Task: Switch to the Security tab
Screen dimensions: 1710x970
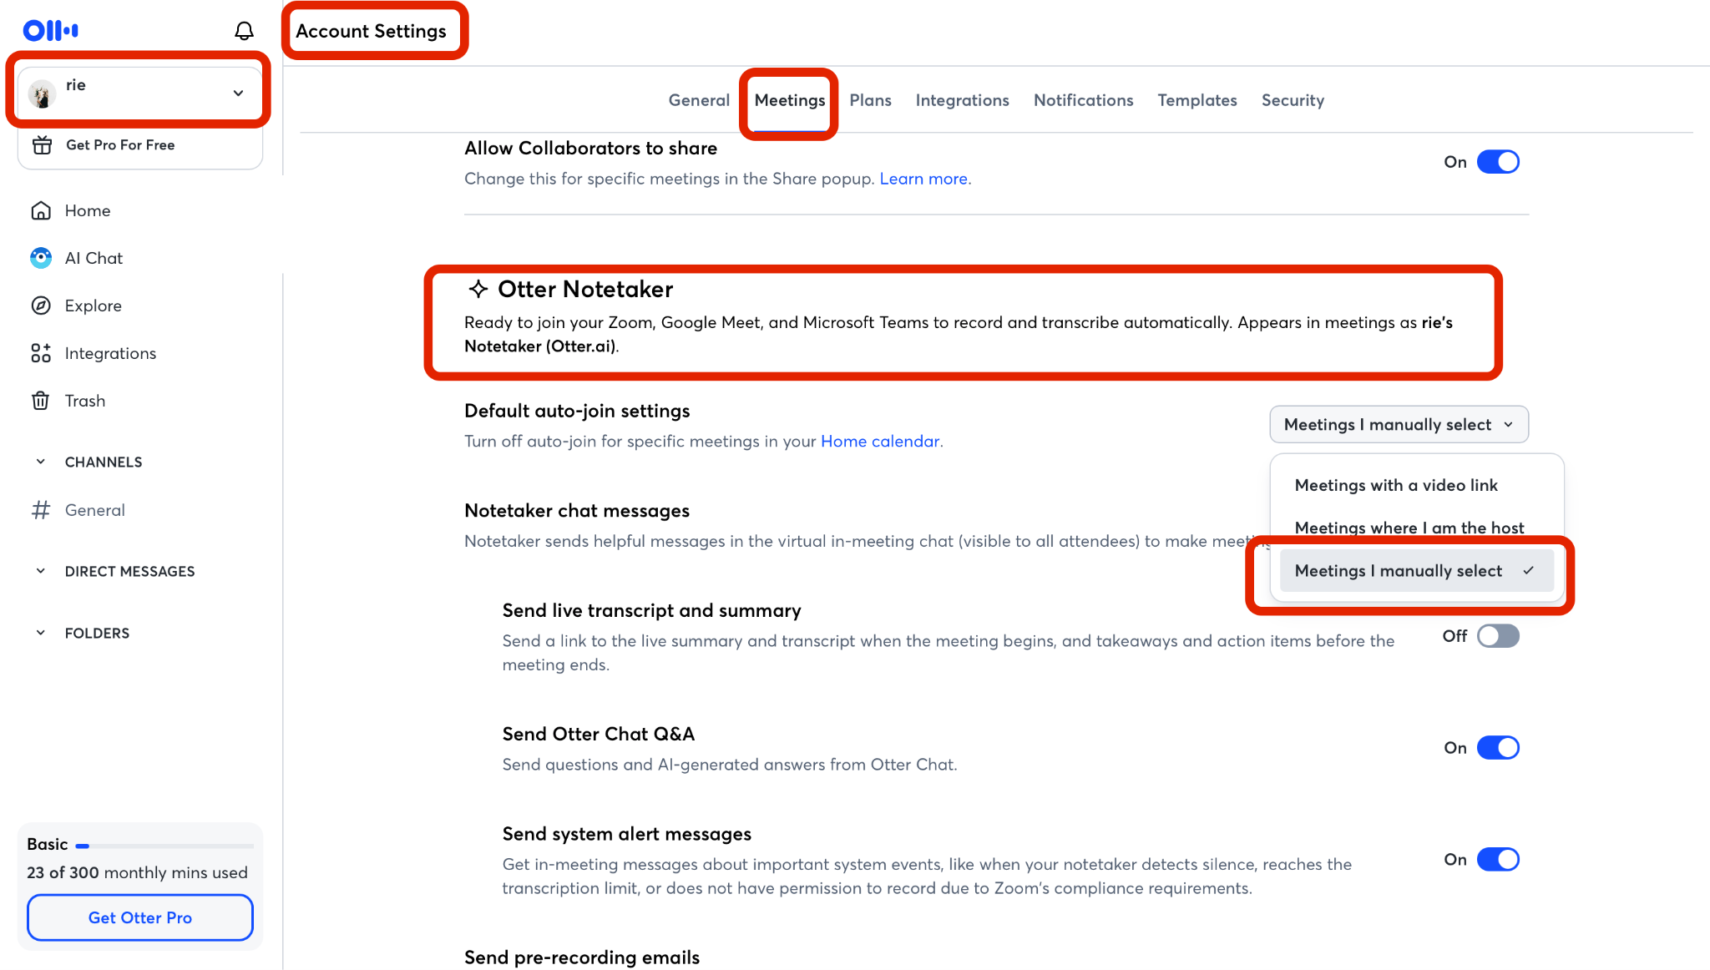Action: pyautogui.click(x=1293, y=100)
